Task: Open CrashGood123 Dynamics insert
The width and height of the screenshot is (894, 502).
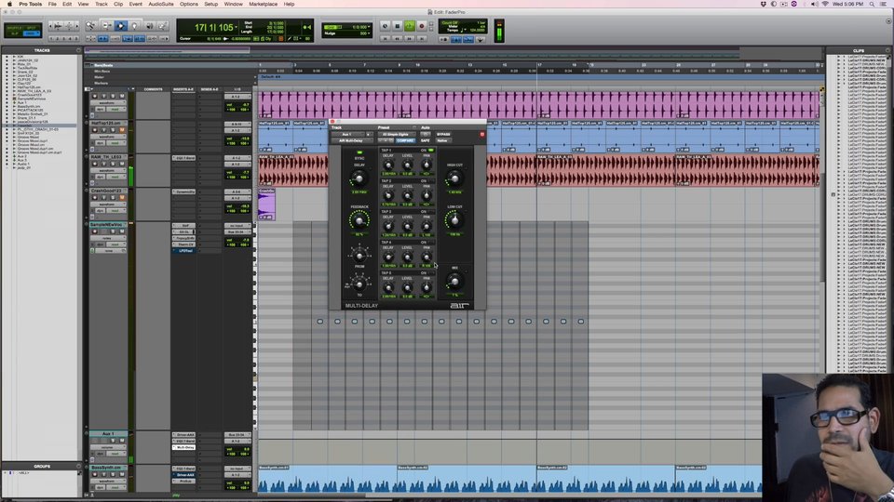Action: 183,192
